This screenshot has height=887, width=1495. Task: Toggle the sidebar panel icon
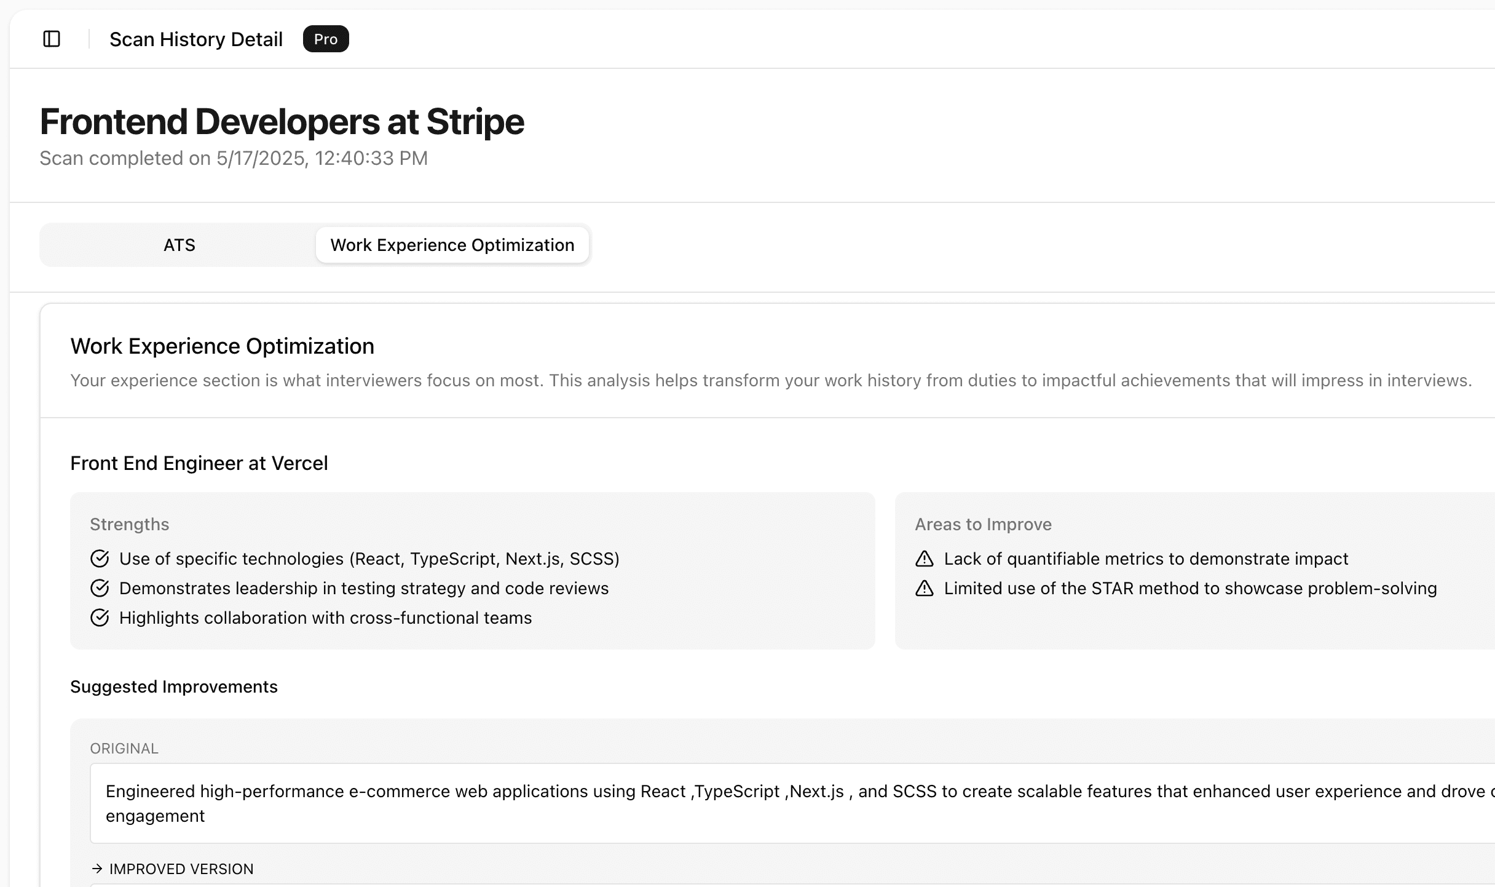pos(52,39)
